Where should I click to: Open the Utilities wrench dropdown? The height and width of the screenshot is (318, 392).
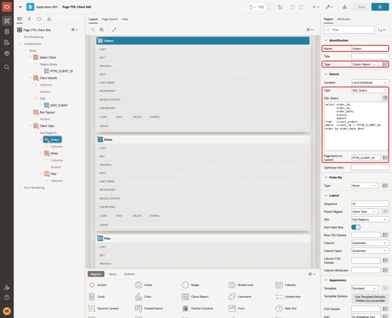[x=329, y=7]
